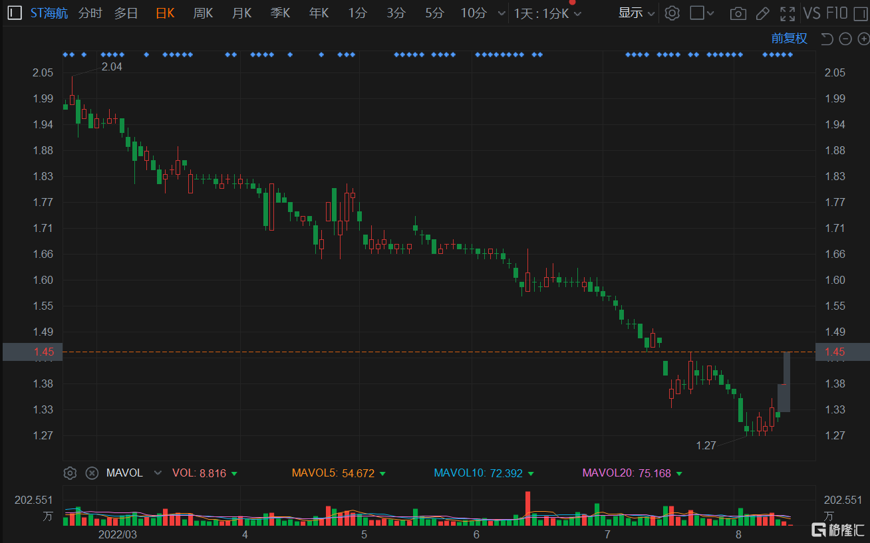This screenshot has width=870, height=543.
Task: Open the 1天:1分K dropdown
Action: point(547,13)
